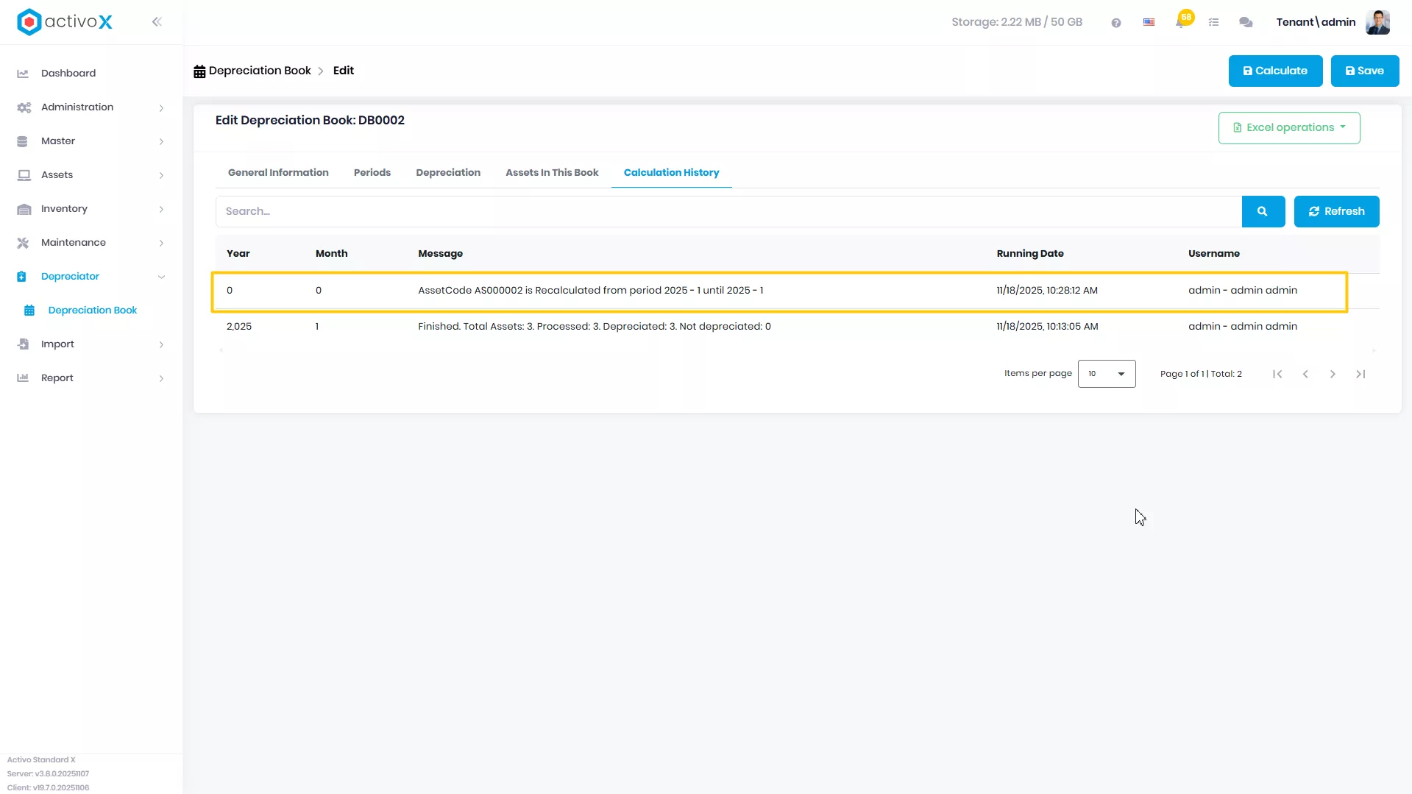Screen dimensions: 1412x794
Task: Select the Finished Total Assets message
Action: (x=595, y=327)
